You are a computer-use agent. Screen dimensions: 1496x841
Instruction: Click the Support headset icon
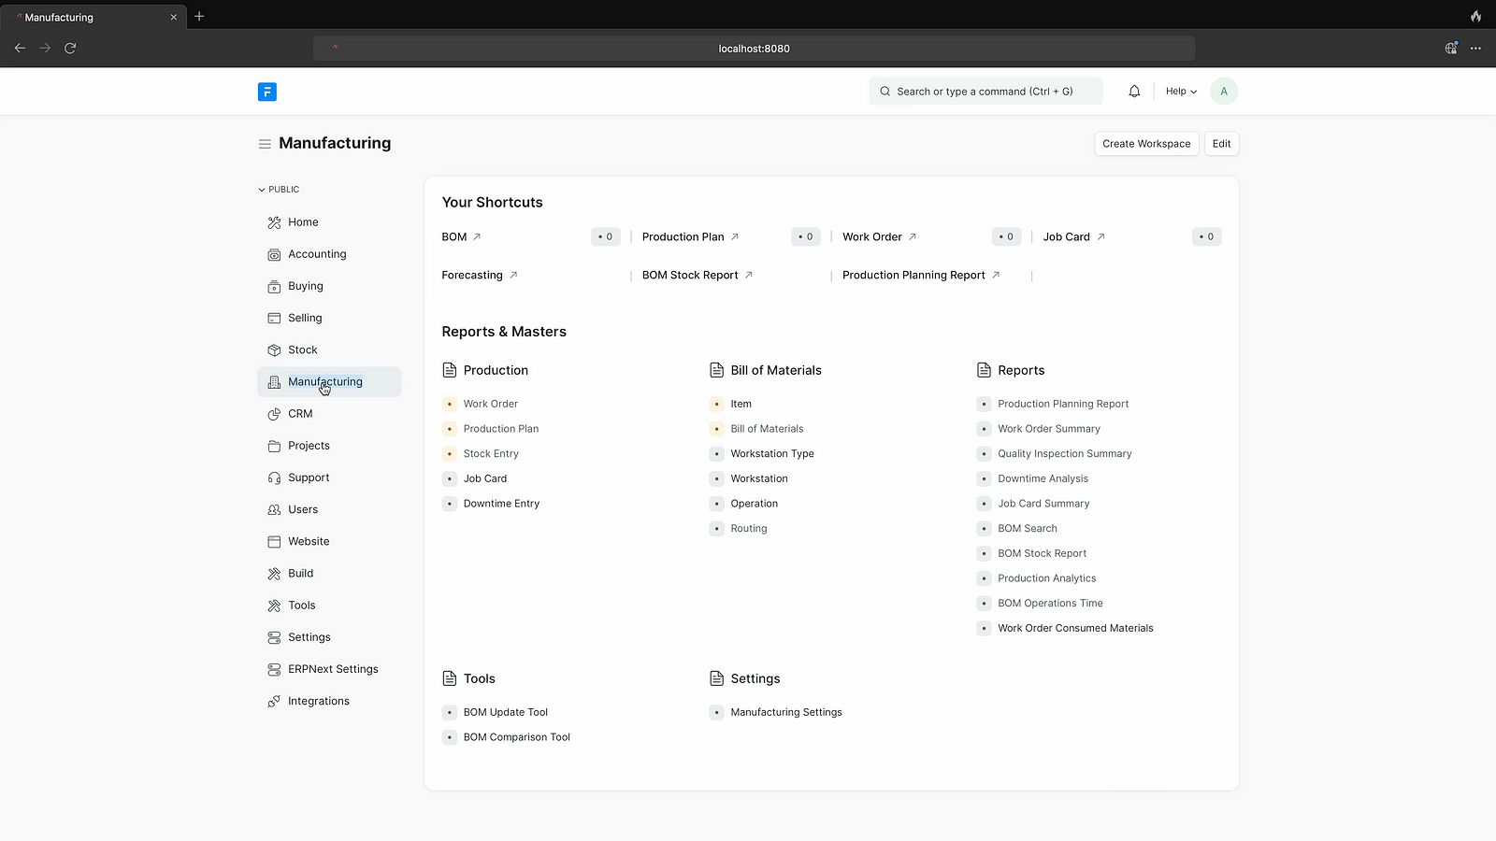point(274,478)
